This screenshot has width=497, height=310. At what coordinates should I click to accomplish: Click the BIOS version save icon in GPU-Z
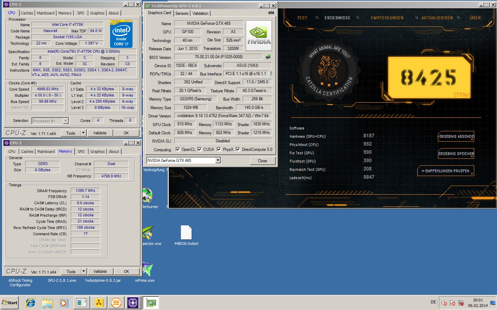click(x=268, y=57)
